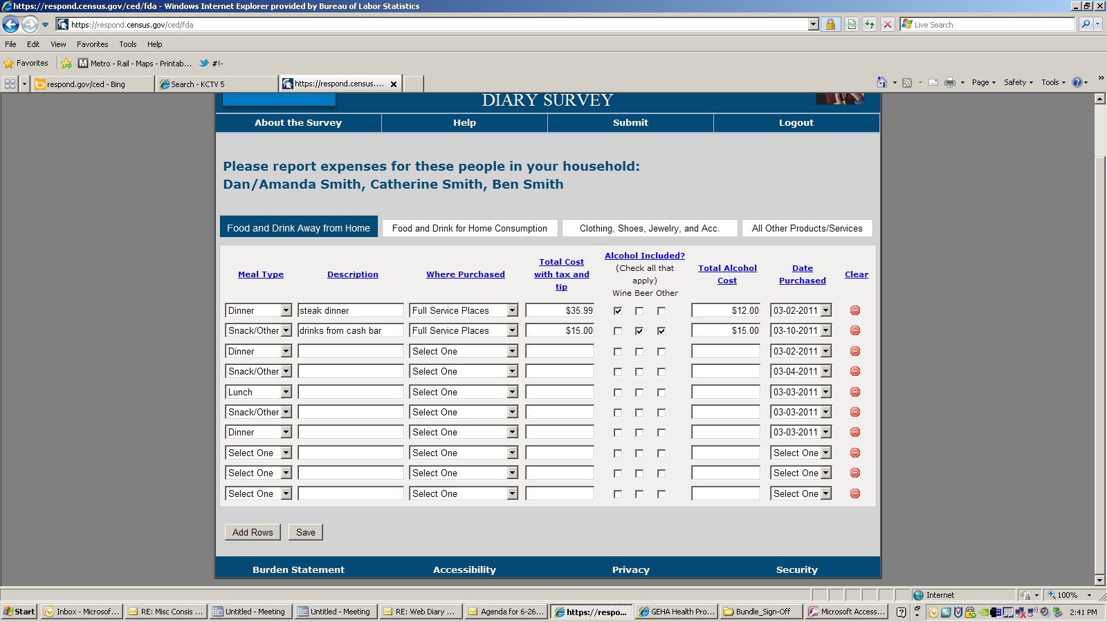Click the page vertical scrollbar down arrow
The height and width of the screenshot is (622, 1107).
coord(1100,581)
